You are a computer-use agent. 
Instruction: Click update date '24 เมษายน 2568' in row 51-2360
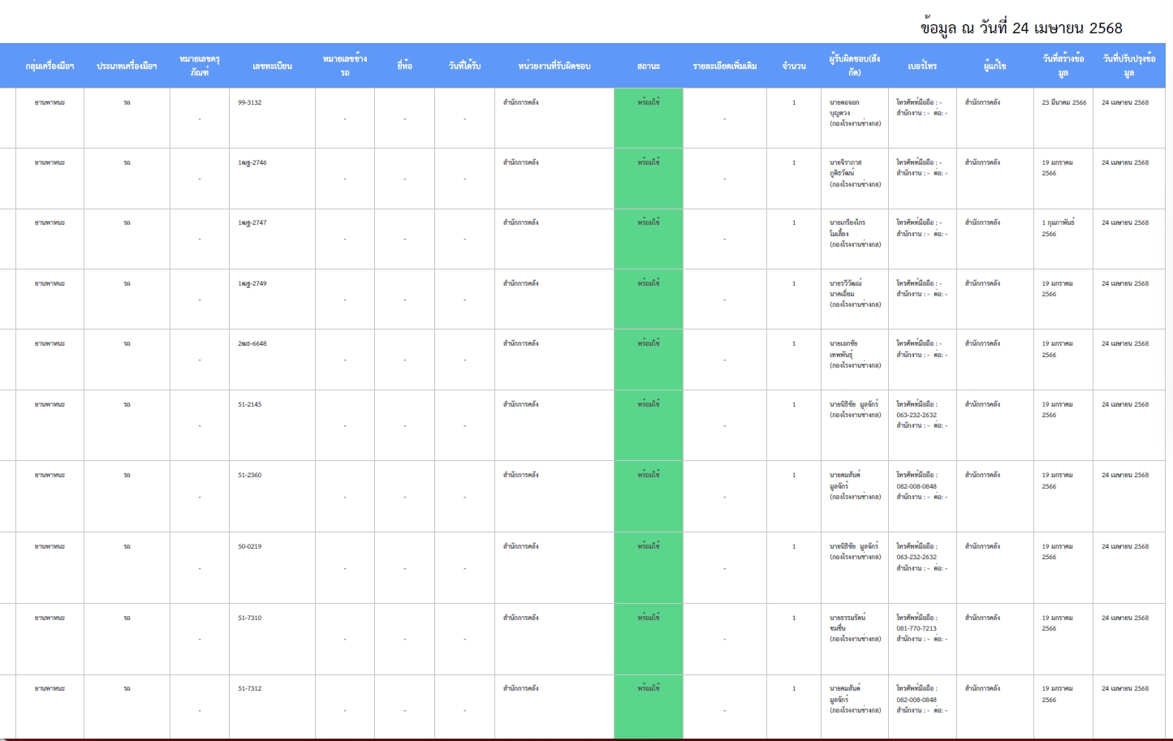click(1125, 475)
